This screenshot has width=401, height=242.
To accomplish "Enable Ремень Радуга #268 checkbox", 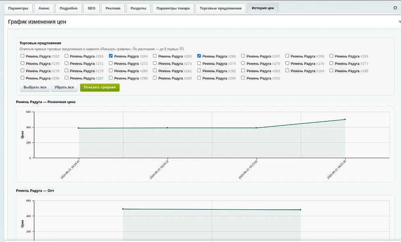I will [287, 56].
